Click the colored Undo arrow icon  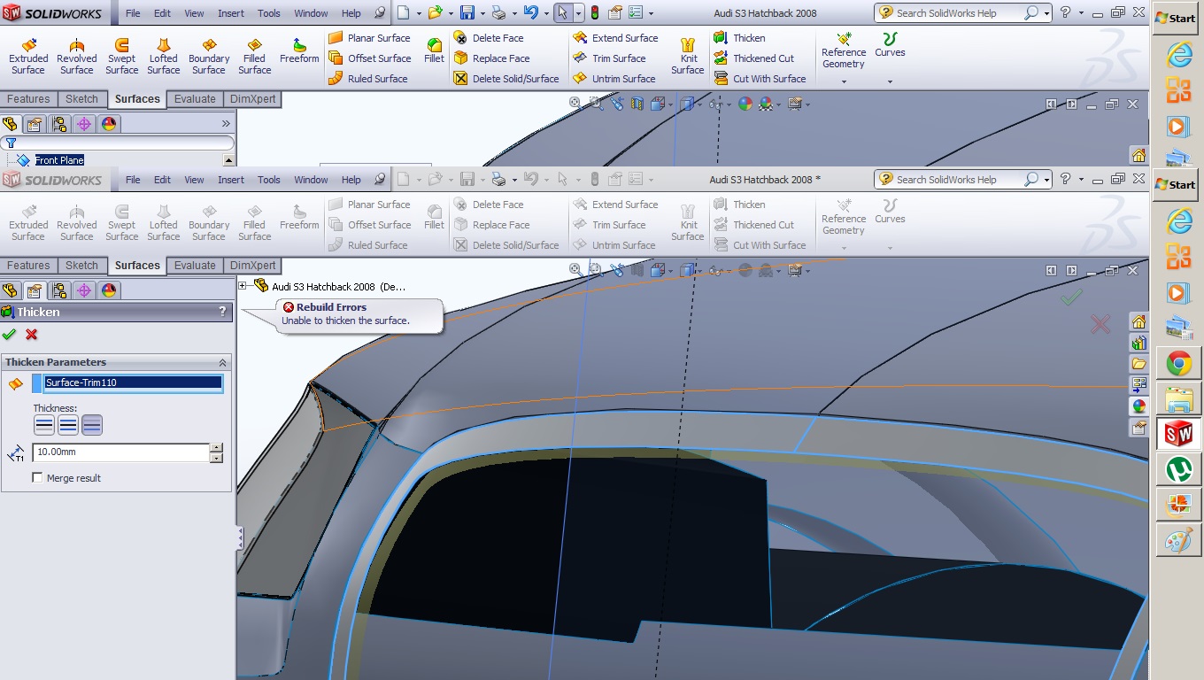point(529,12)
